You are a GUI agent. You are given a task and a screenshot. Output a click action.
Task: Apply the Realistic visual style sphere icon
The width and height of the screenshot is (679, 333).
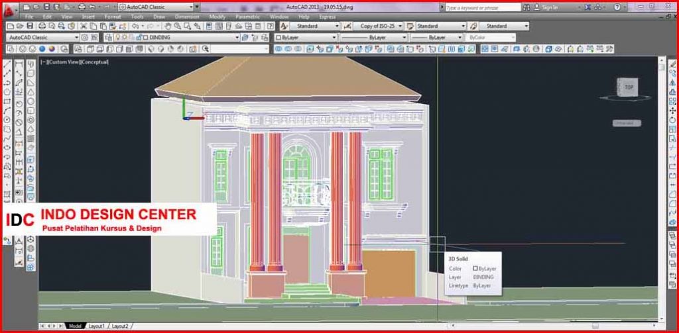click(42, 49)
